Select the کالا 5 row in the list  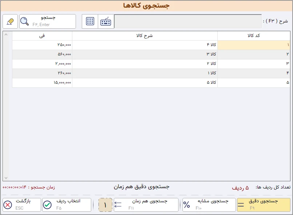[x=145, y=83]
